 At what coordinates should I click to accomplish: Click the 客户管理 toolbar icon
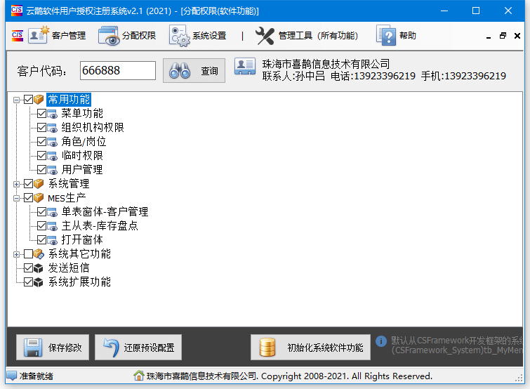(39, 35)
